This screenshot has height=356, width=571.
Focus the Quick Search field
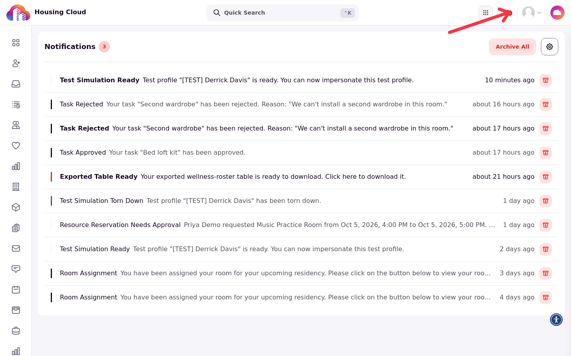click(x=282, y=13)
